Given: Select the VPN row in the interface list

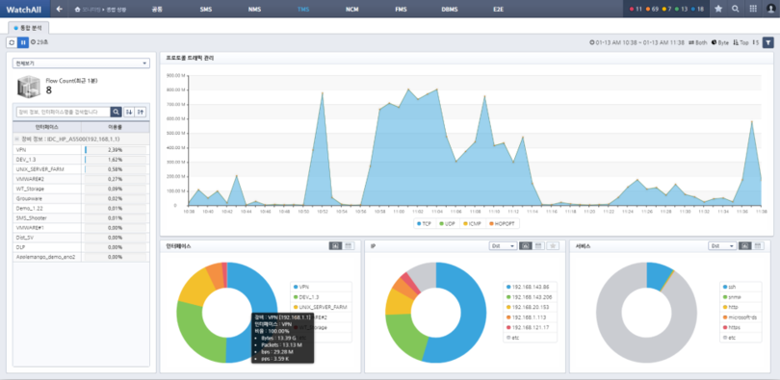Looking at the screenshot, I should click(x=81, y=149).
